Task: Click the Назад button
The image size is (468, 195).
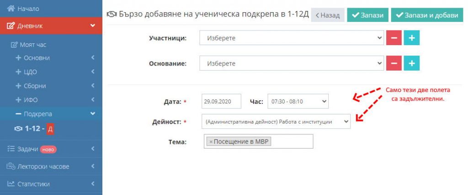Action: tap(328, 15)
